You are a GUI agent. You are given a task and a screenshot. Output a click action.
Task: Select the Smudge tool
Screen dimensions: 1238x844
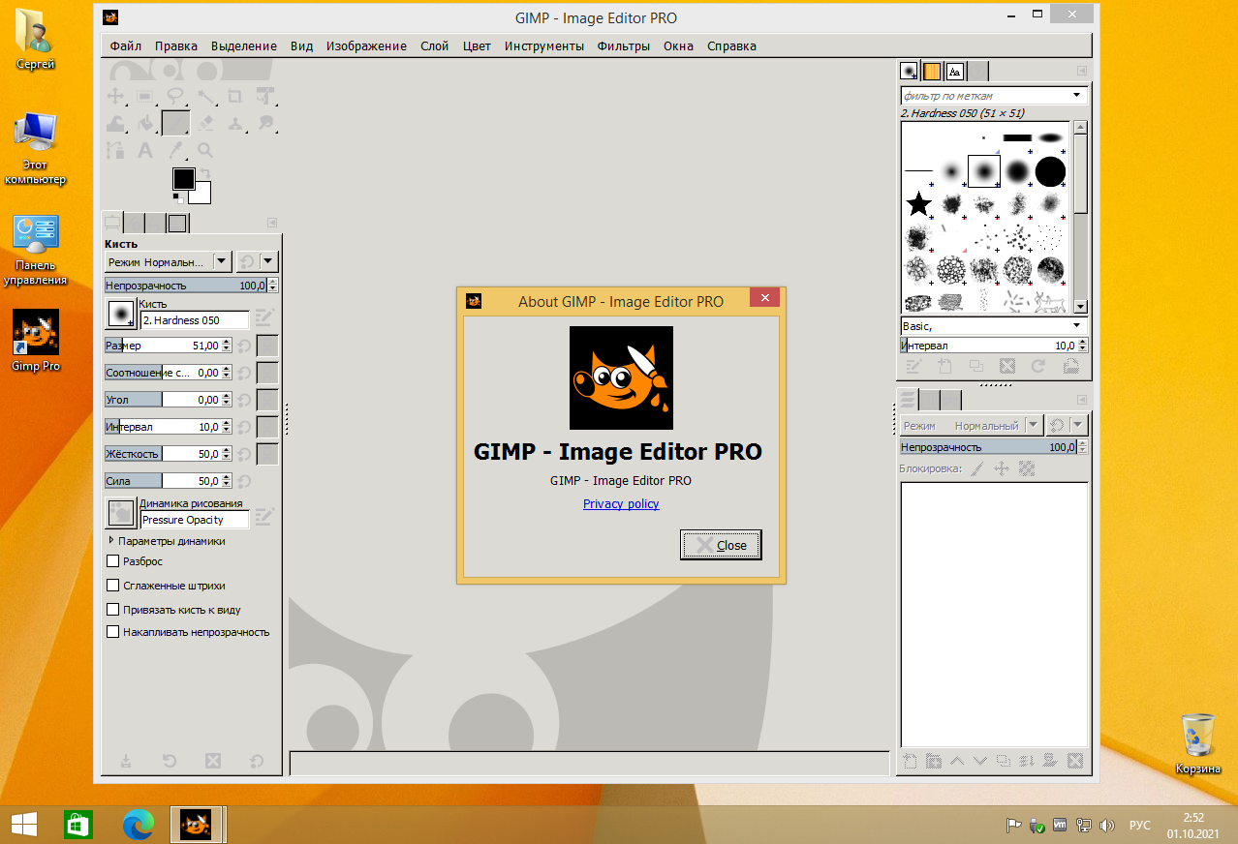pyautogui.click(x=264, y=123)
